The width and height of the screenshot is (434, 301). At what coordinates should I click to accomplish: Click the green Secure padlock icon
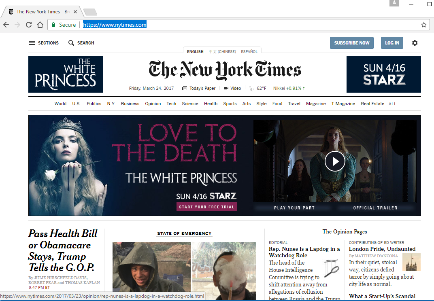pos(53,25)
